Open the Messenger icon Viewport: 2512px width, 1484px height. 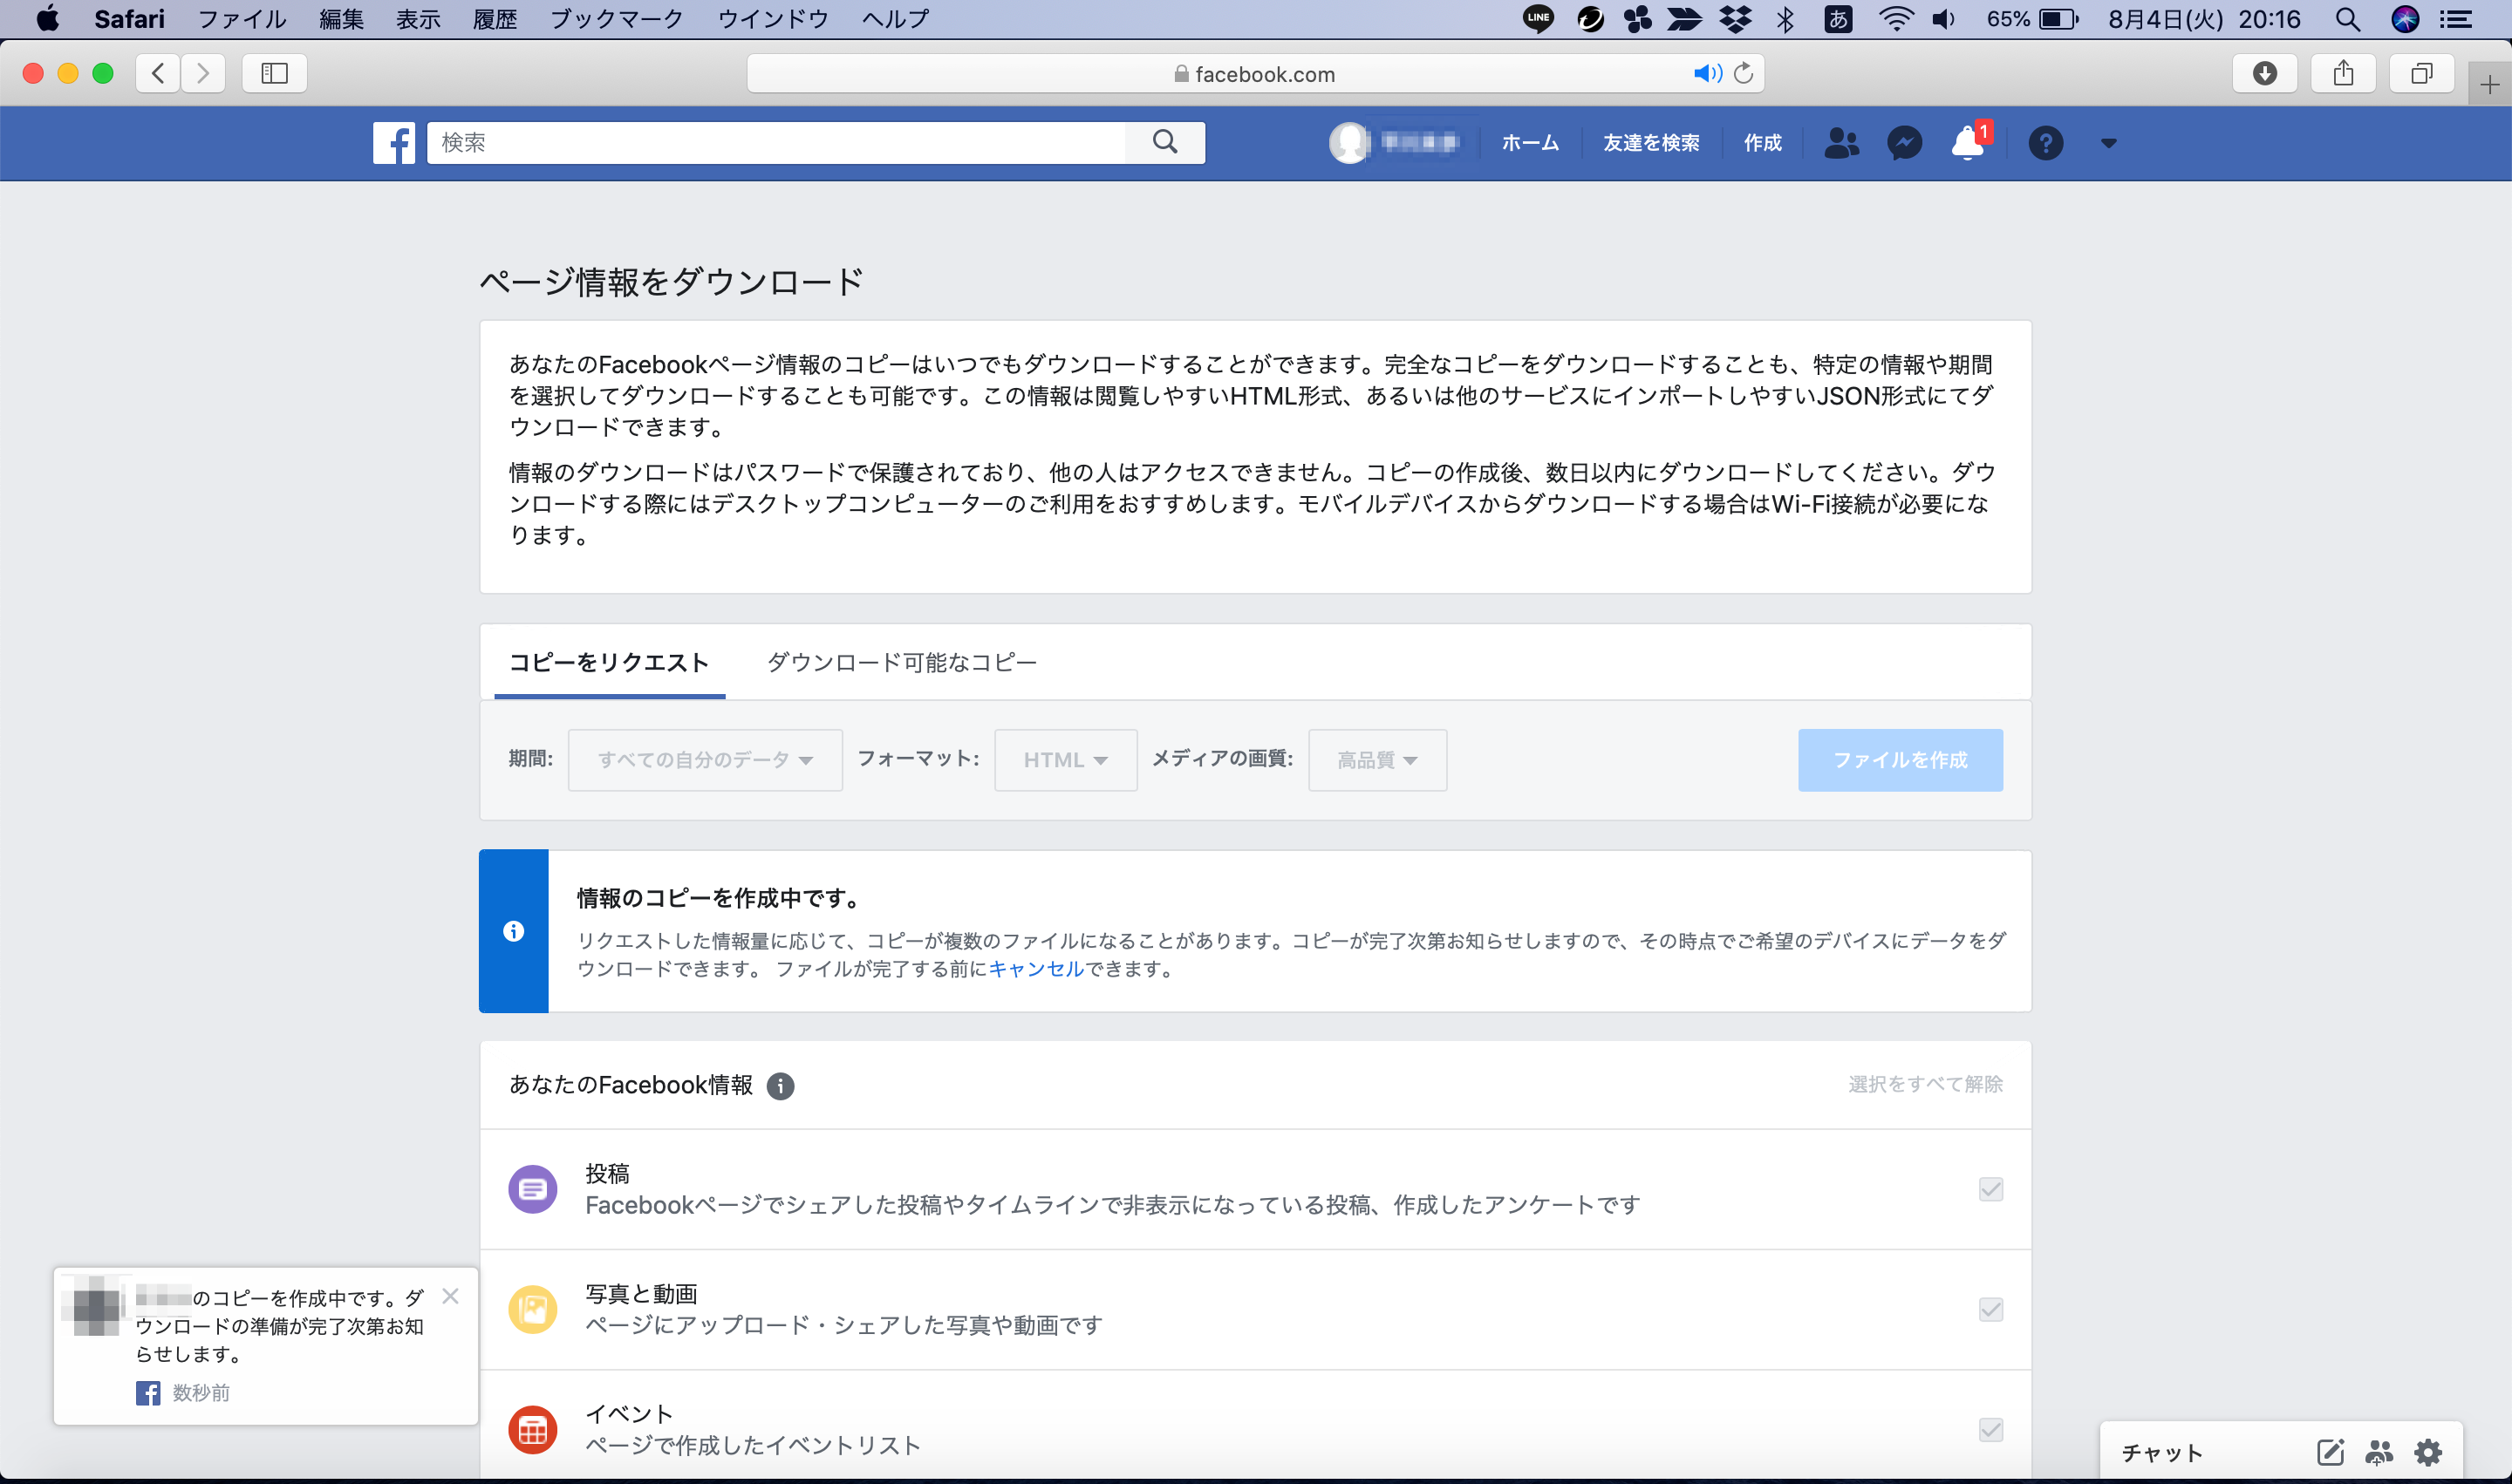click(x=1904, y=143)
